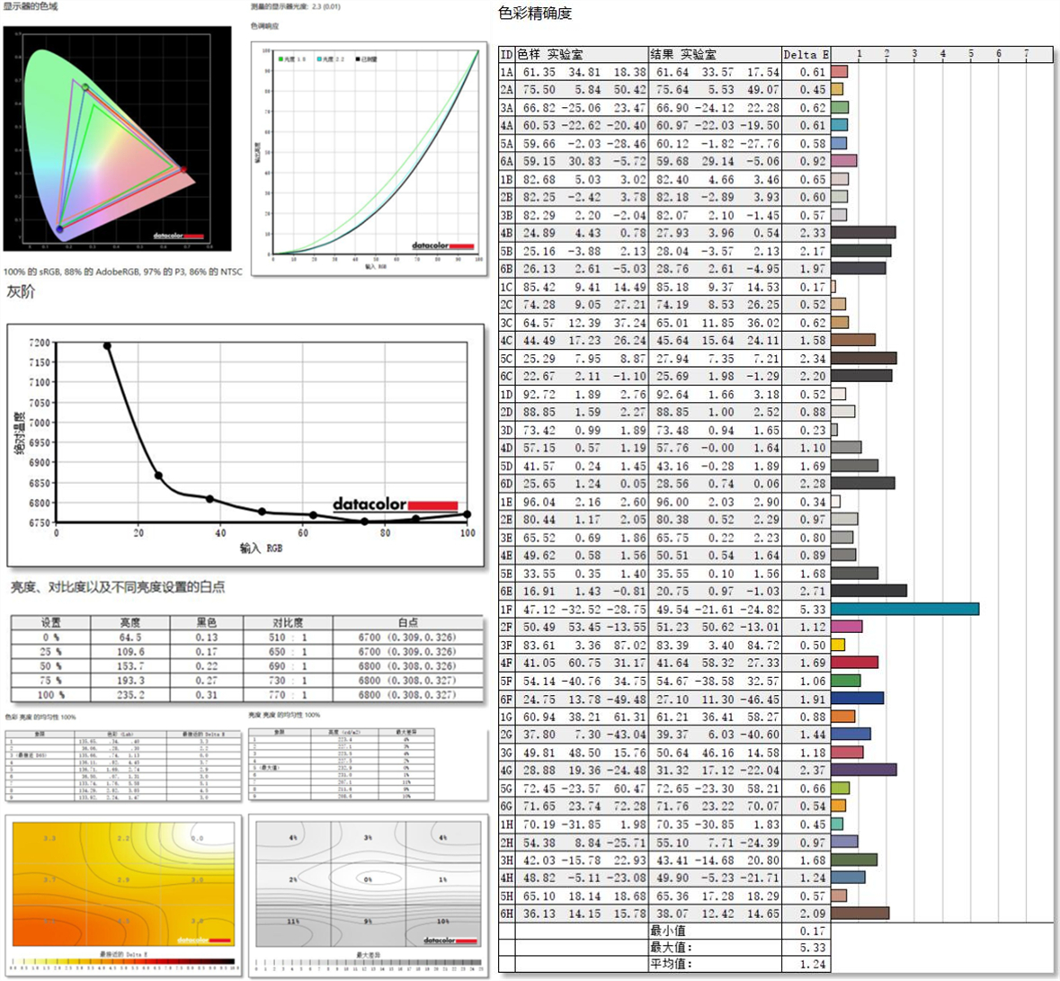This screenshot has width=1060, height=981.
Task: Click the 色彩精确度 heading
Action: pos(535,13)
